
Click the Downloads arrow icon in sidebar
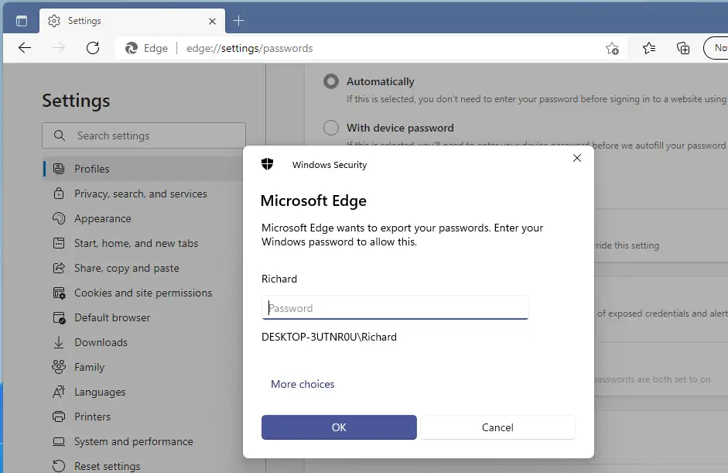click(x=59, y=342)
